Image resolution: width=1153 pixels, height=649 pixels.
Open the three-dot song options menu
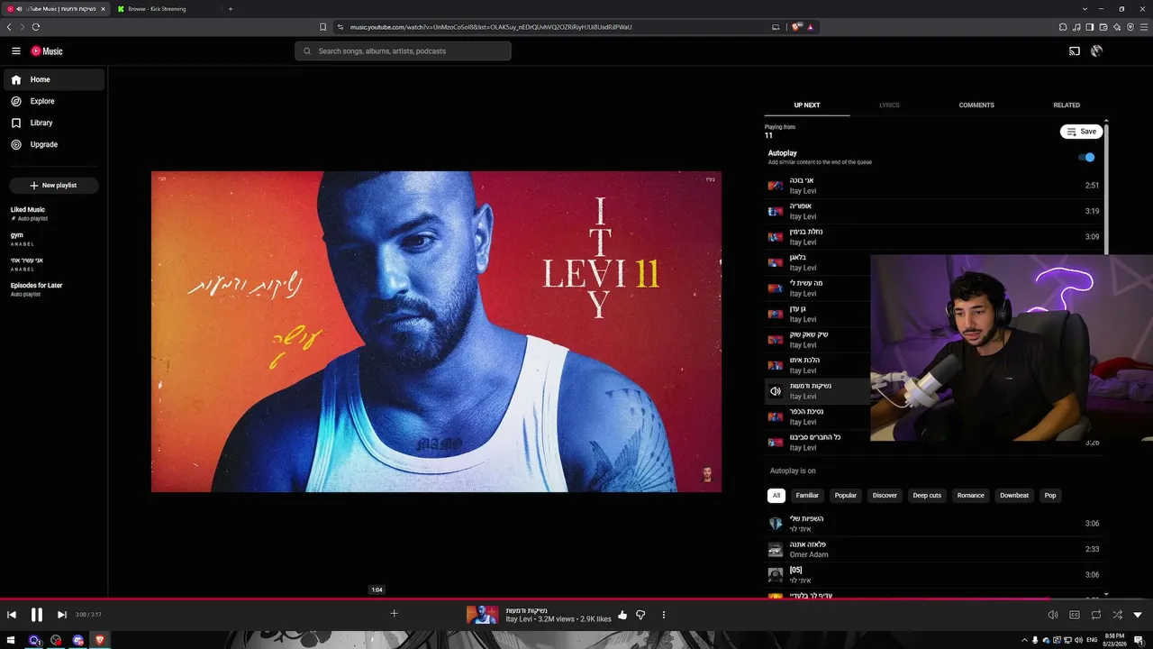coord(664,615)
